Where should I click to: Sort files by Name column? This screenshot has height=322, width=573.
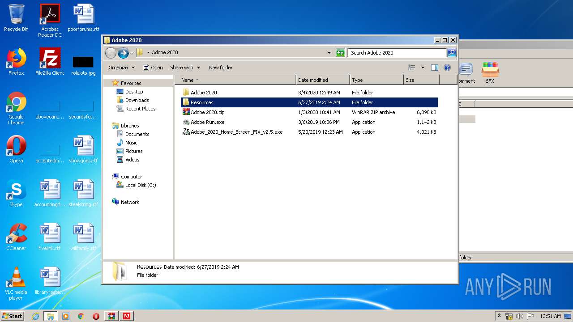[x=235, y=80]
